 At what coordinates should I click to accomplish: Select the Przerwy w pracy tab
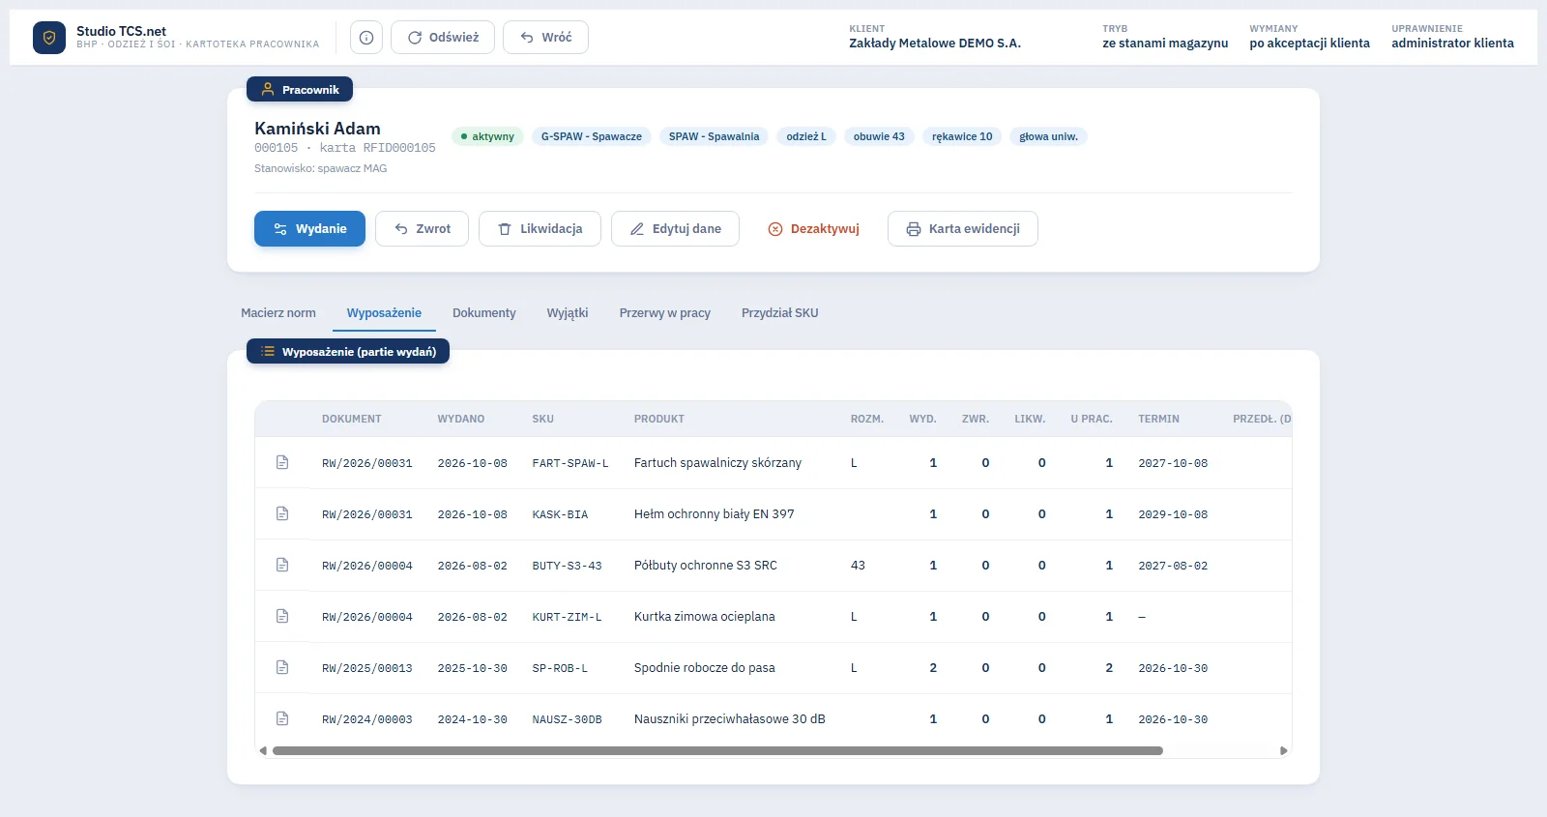click(x=665, y=312)
